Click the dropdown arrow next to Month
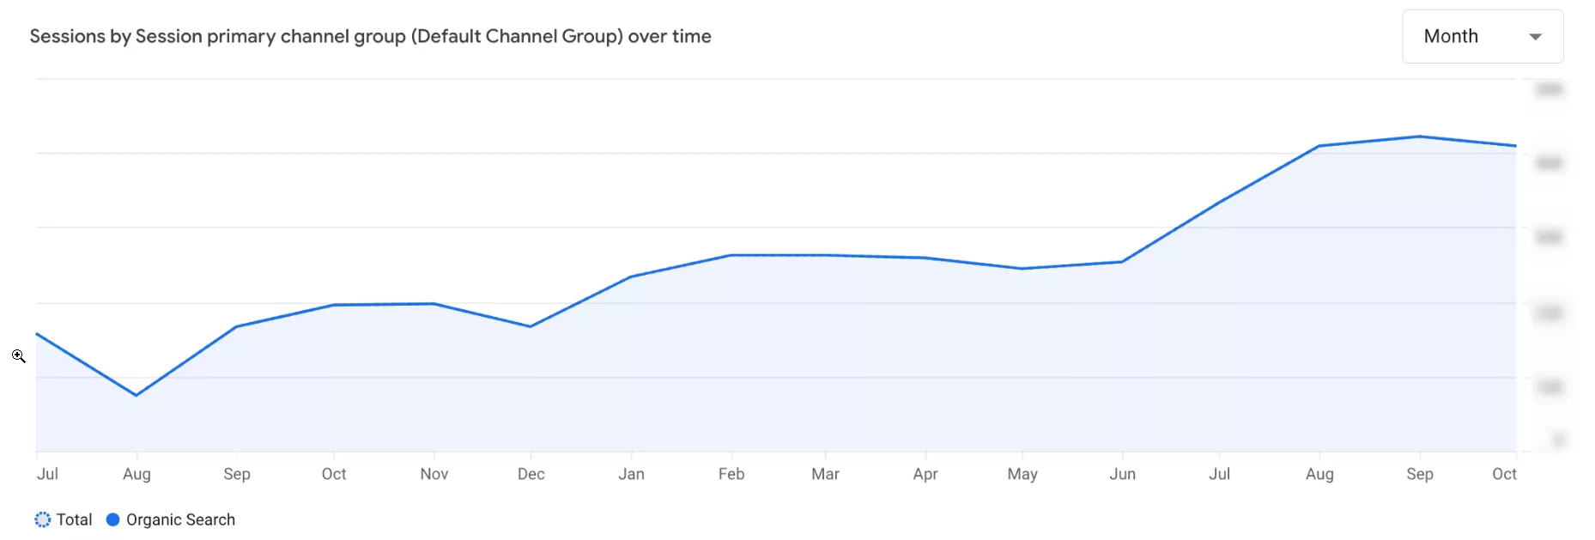 (x=1536, y=37)
